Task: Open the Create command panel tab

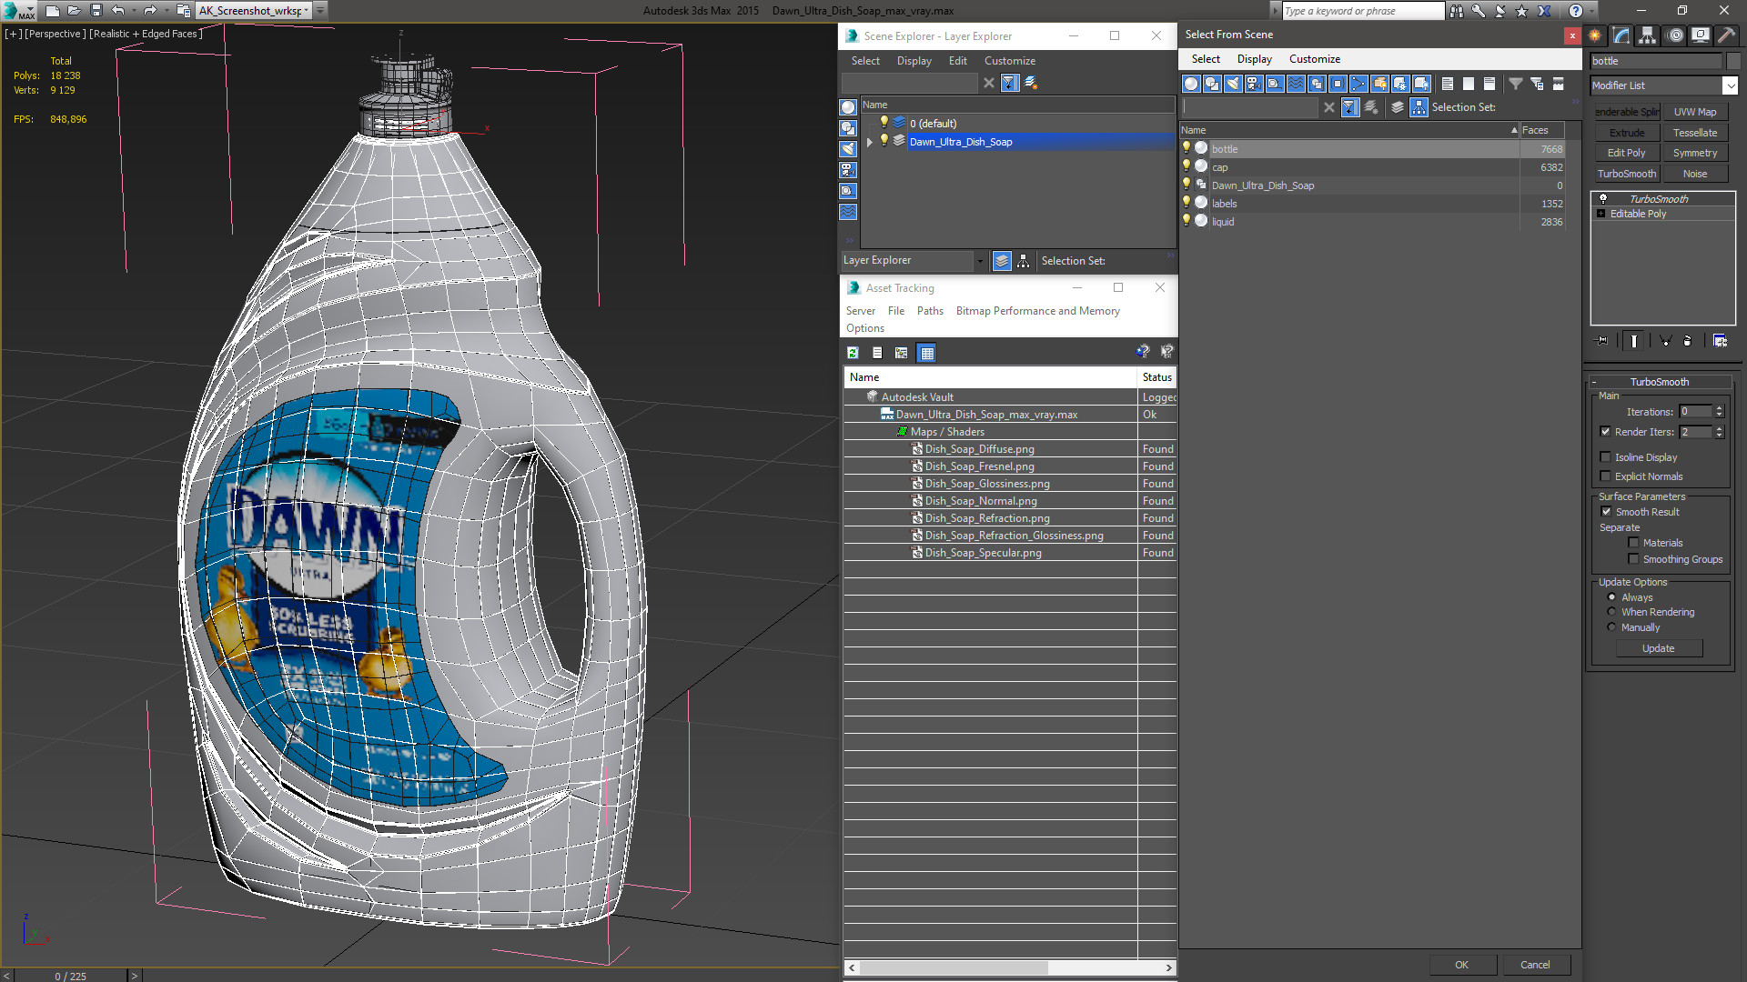Action: click(1595, 35)
